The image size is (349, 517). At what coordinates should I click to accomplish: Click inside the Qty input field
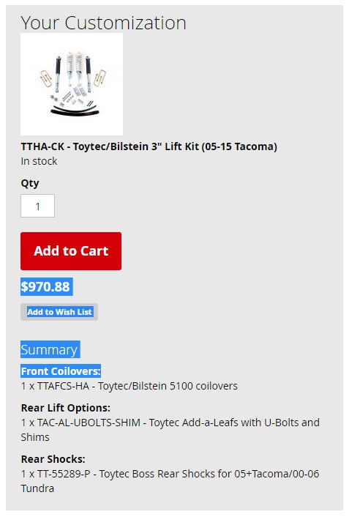[x=37, y=206]
